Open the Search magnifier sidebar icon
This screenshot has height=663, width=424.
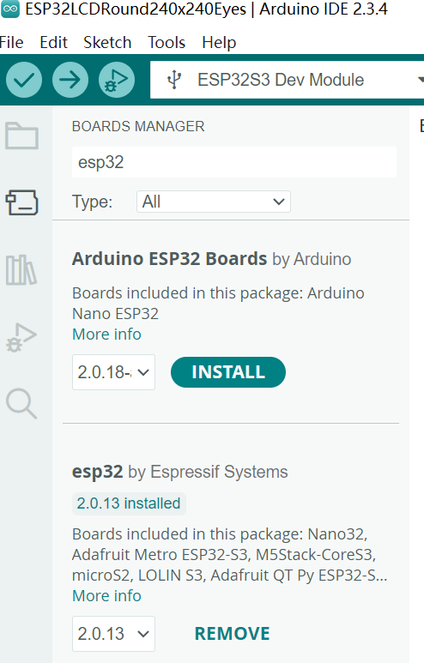(21, 404)
